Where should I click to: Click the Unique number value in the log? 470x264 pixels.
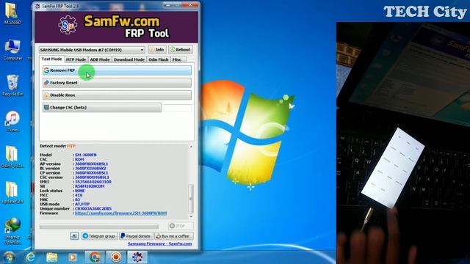(x=93, y=208)
